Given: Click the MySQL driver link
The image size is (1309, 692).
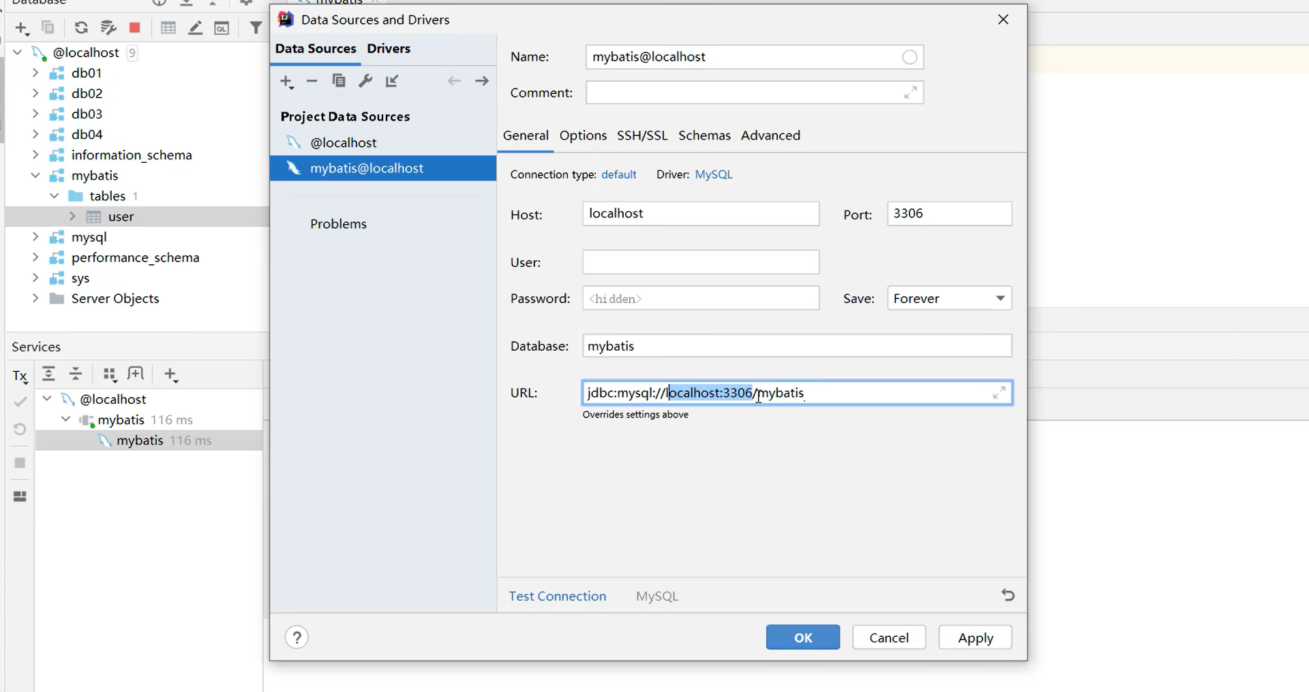Looking at the screenshot, I should tap(714, 174).
